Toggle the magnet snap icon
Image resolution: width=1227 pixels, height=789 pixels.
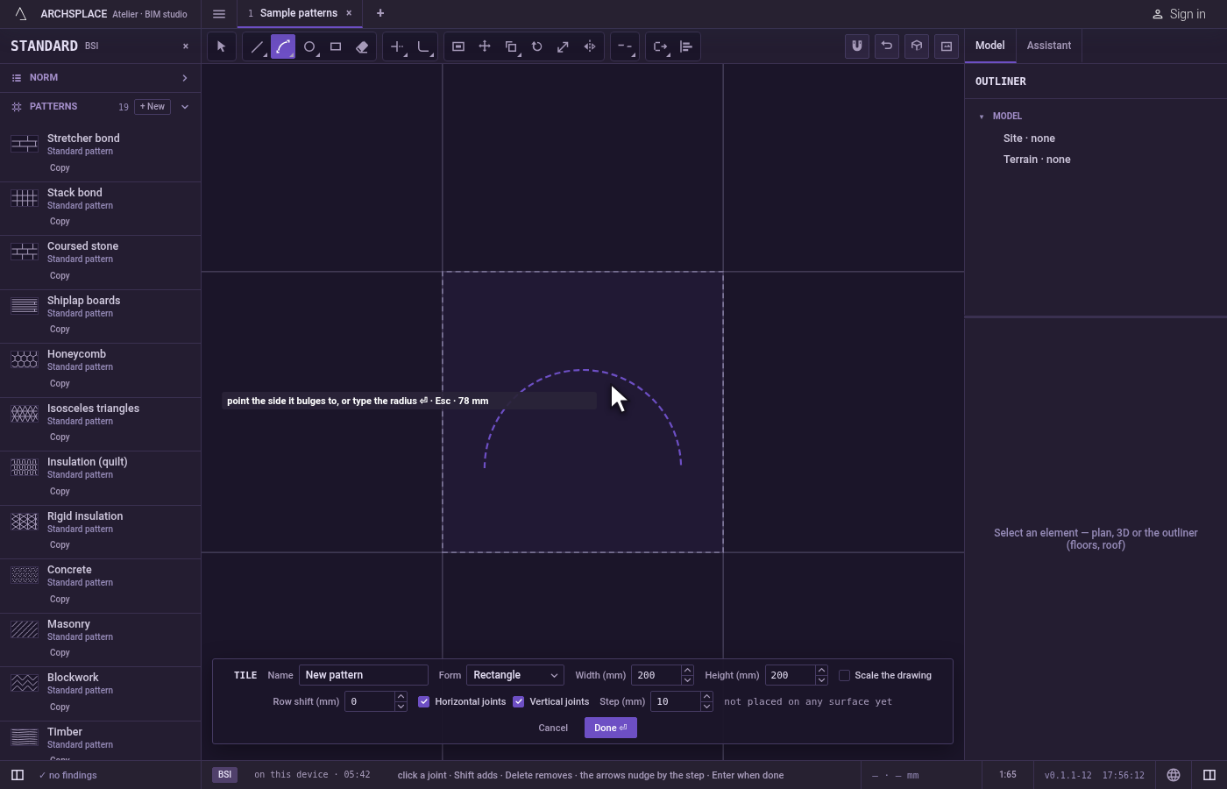pos(857,46)
